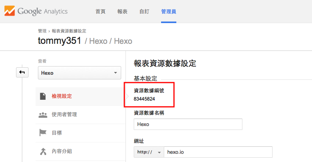Expand the Hexo view dropdown under 查看
This screenshot has height=162, width=312.
pos(79,73)
